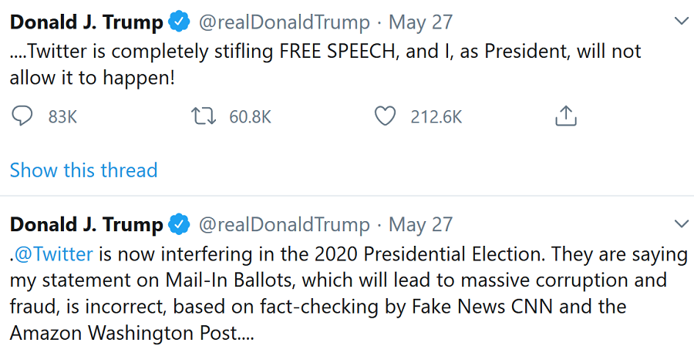Open the @Twitter mention link
The height and width of the screenshot is (356, 694).
53,254
